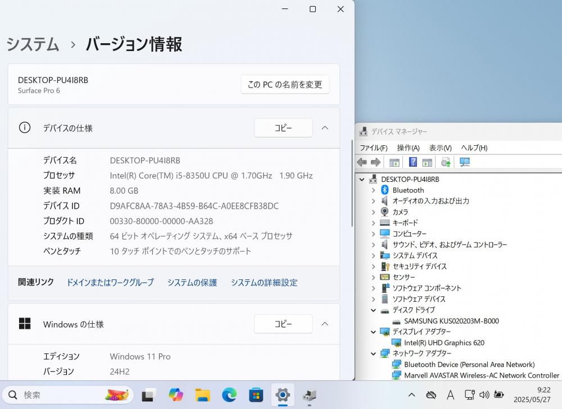Select the Bluetooth category in device tree
The width and height of the screenshot is (562, 409).
(x=408, y=190)
